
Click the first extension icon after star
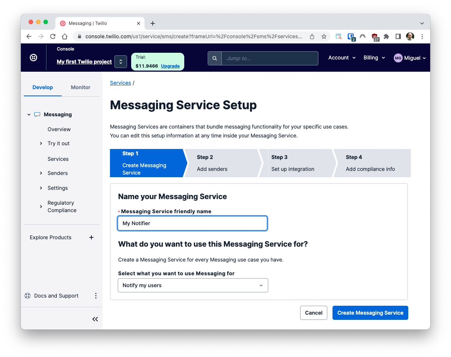tap(338, 36)
